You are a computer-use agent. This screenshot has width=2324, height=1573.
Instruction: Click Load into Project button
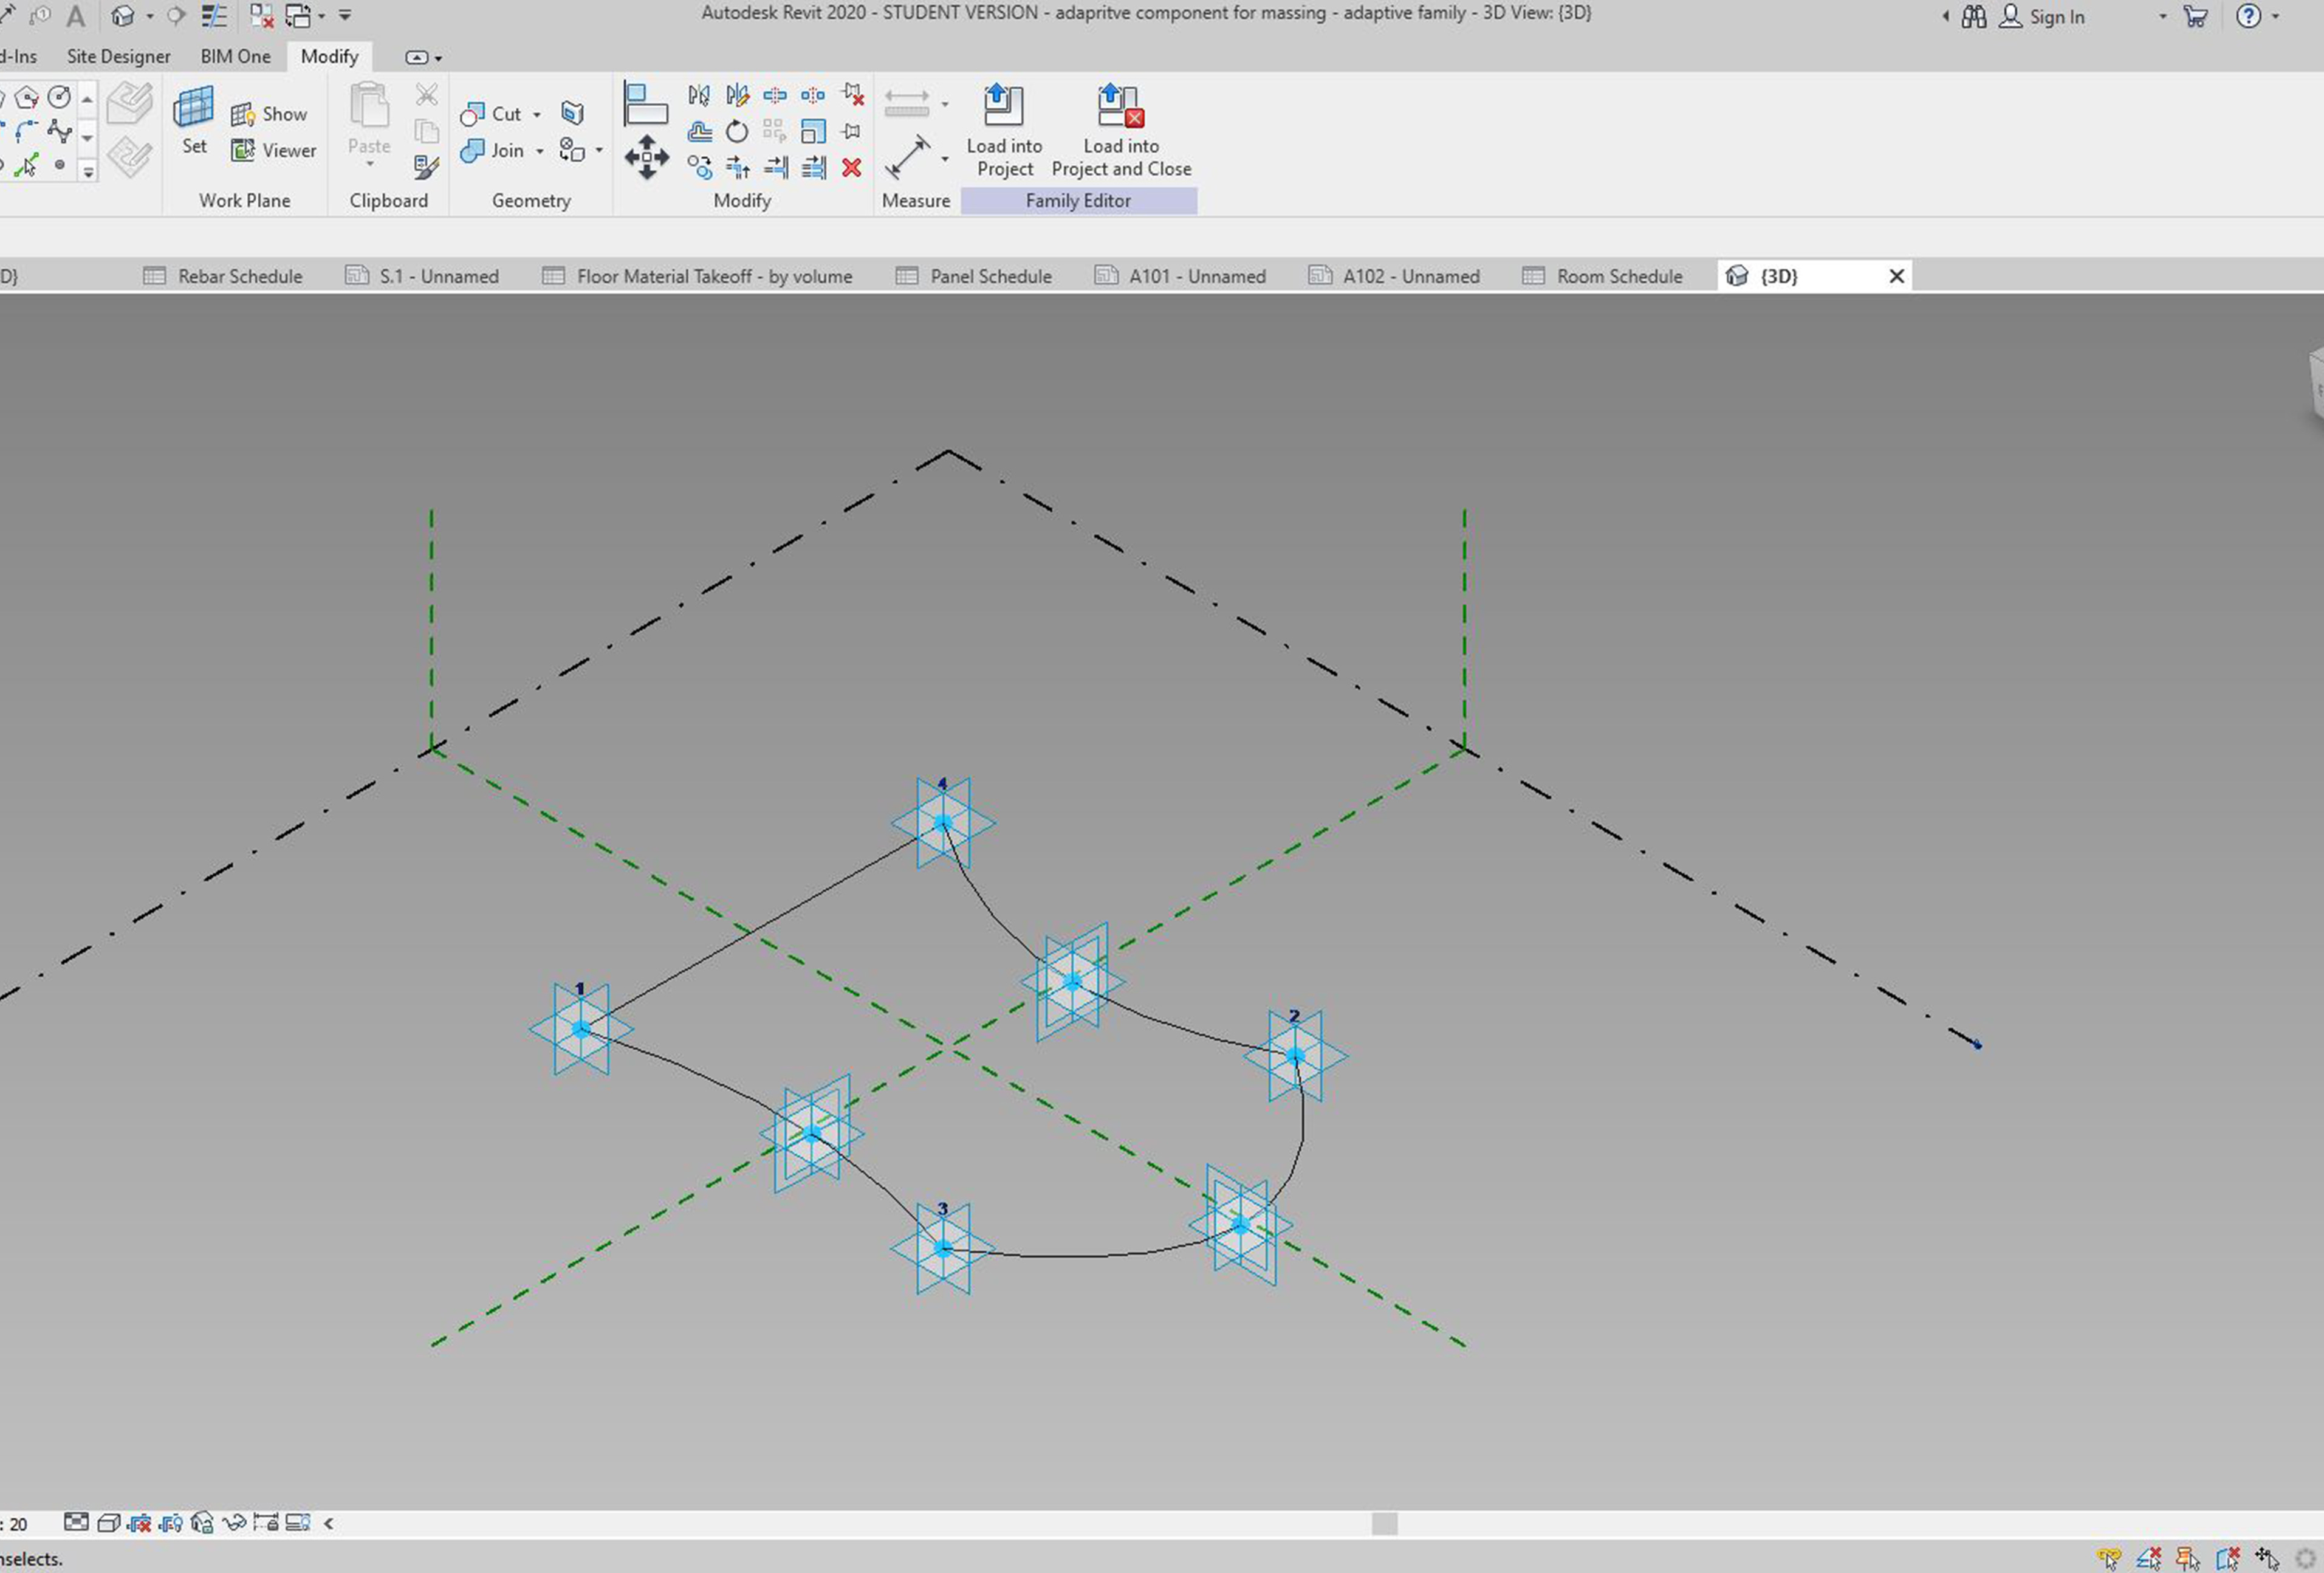pyautogui.click(x=1003, y=130)
